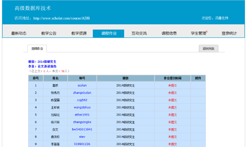Viewport: 247px width, 147px height.
Task: Click the zhangxiudan account link
Action: (82, 93)
